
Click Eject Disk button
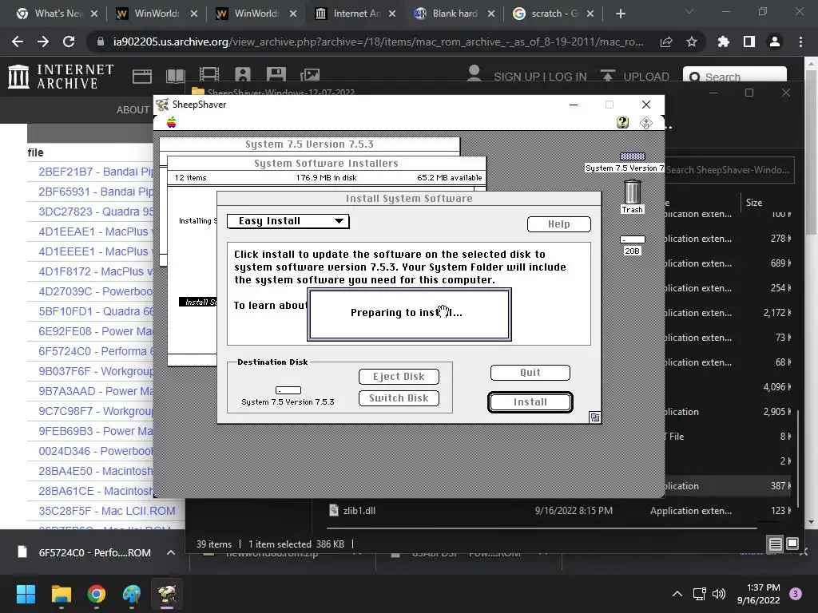click(x=399, y=377)
